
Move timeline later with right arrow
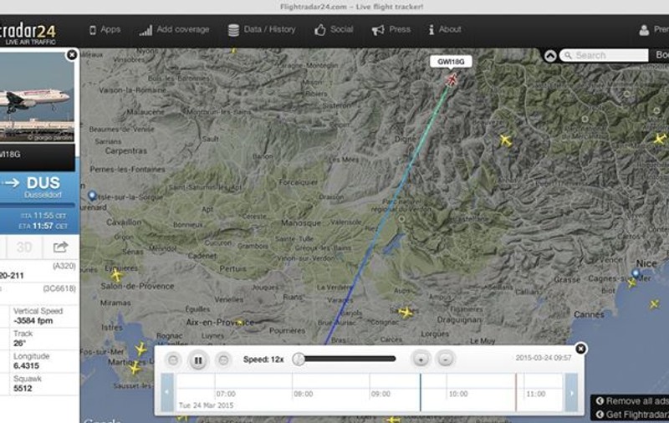coord(571,392)
